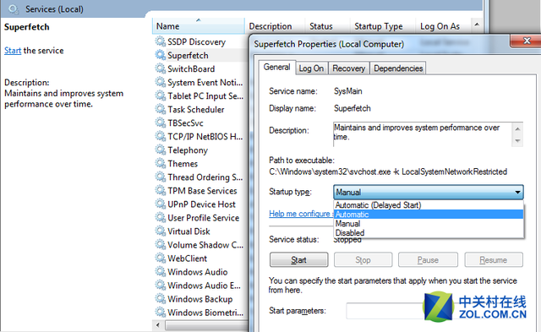Click the SwitchBoard service gear icon
Screen dimensions: 541x332
tap(160, 68)
